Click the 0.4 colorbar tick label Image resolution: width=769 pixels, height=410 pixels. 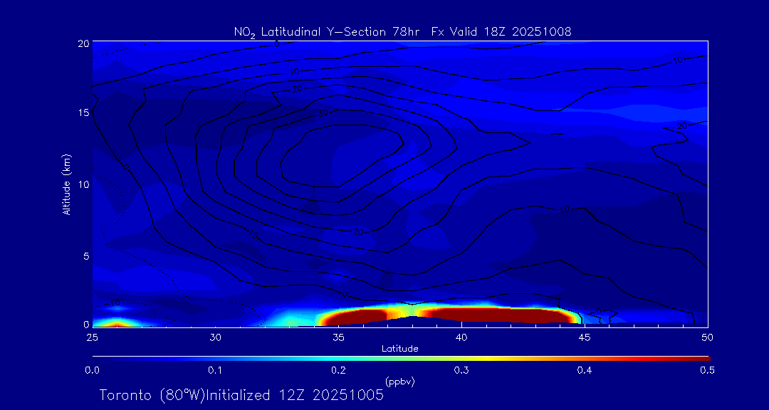pos(585,370)
